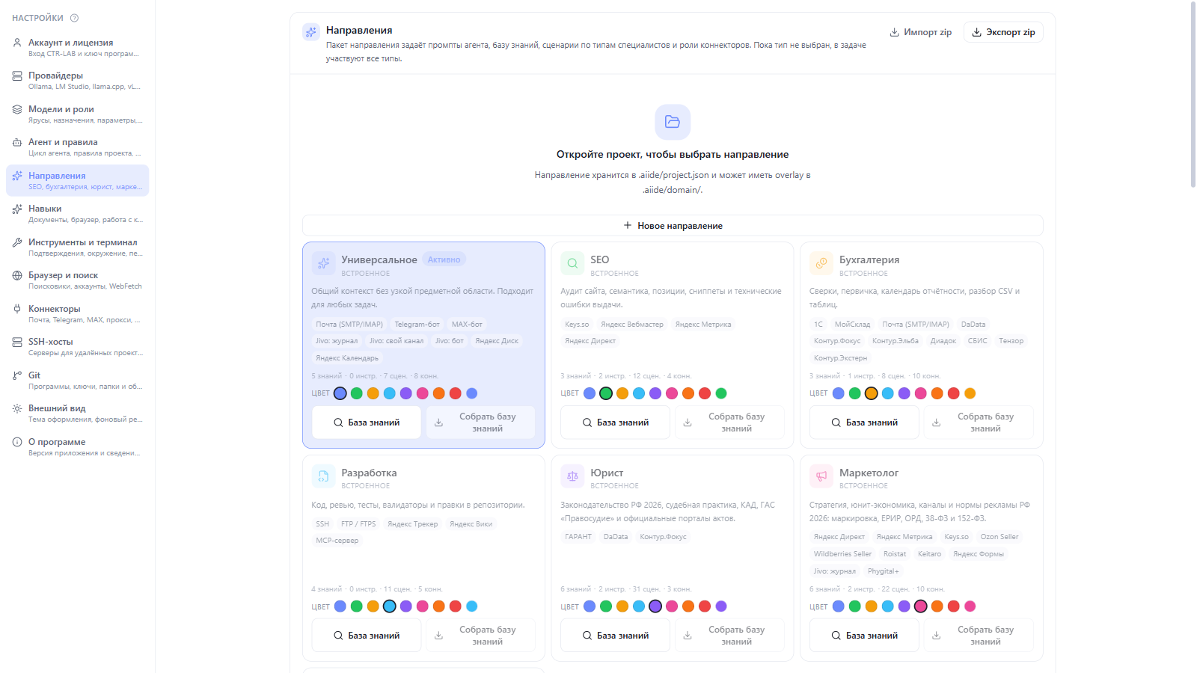The width and height of the screenshot is (1197, 673).
Task: Click the FTP / FTPS tag in Разработка card
Action: [358, 524]
